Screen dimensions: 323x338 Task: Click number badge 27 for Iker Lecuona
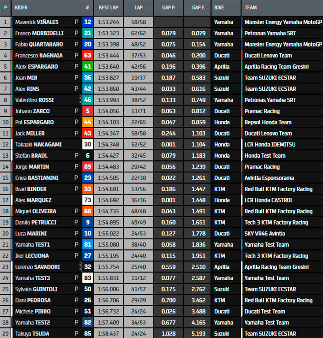pos(88,256)
